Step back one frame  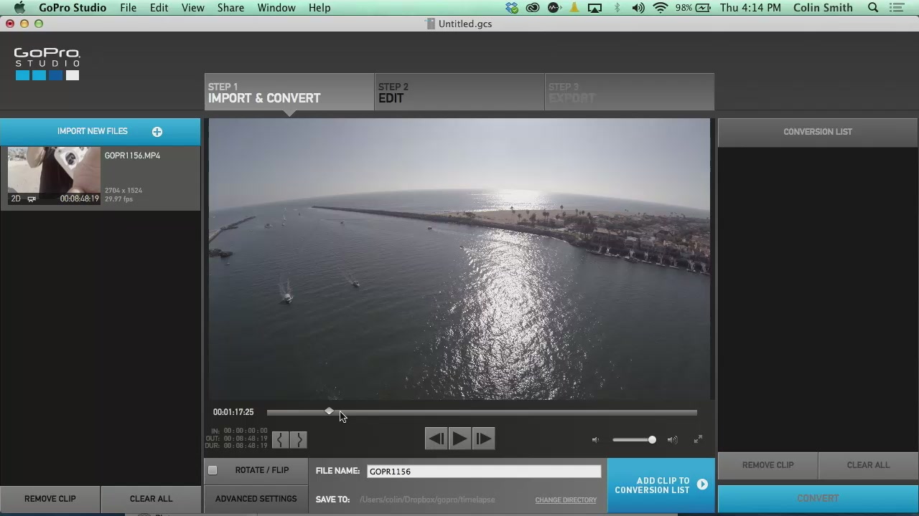(436, 439)
